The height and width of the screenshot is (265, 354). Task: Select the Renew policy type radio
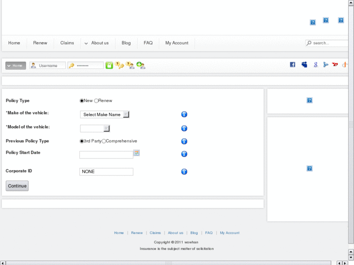(96, 101)
